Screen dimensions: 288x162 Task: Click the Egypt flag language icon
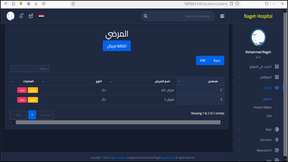click(x=41, y=16)
